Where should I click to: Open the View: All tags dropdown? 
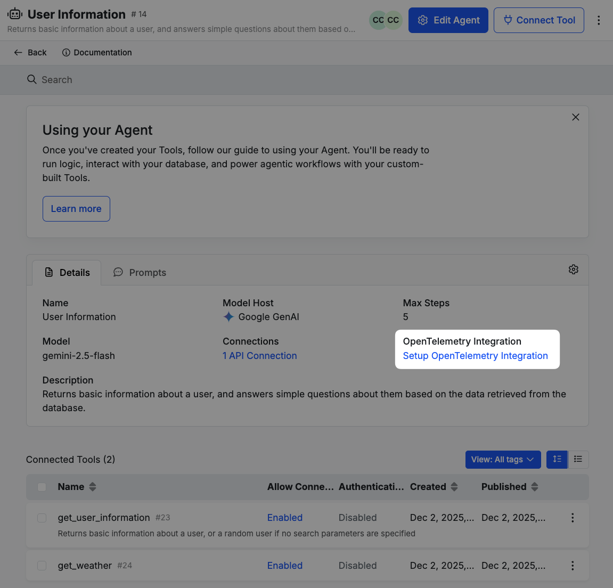(503, 459)
